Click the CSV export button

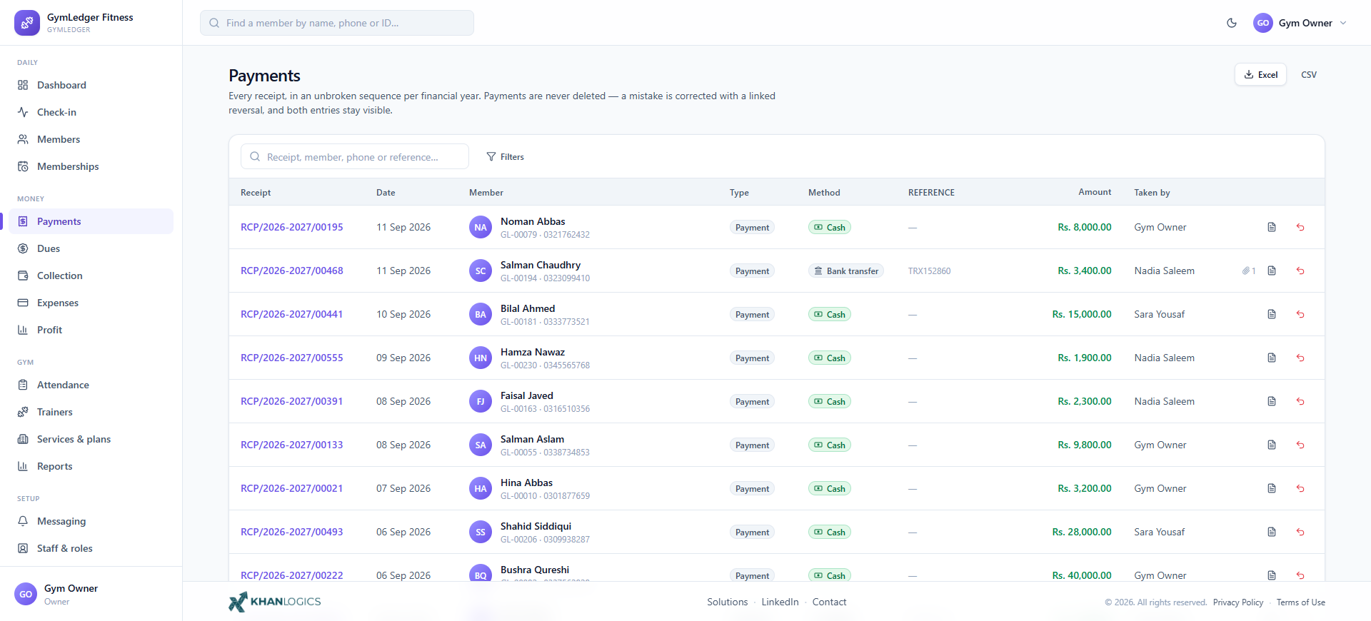point(1308,74)
